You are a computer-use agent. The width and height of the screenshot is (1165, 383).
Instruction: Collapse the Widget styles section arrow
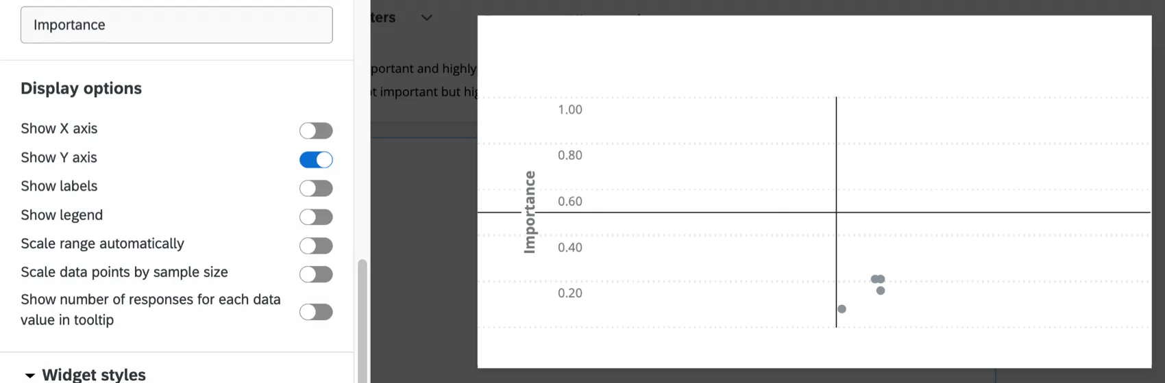point(30,375)
